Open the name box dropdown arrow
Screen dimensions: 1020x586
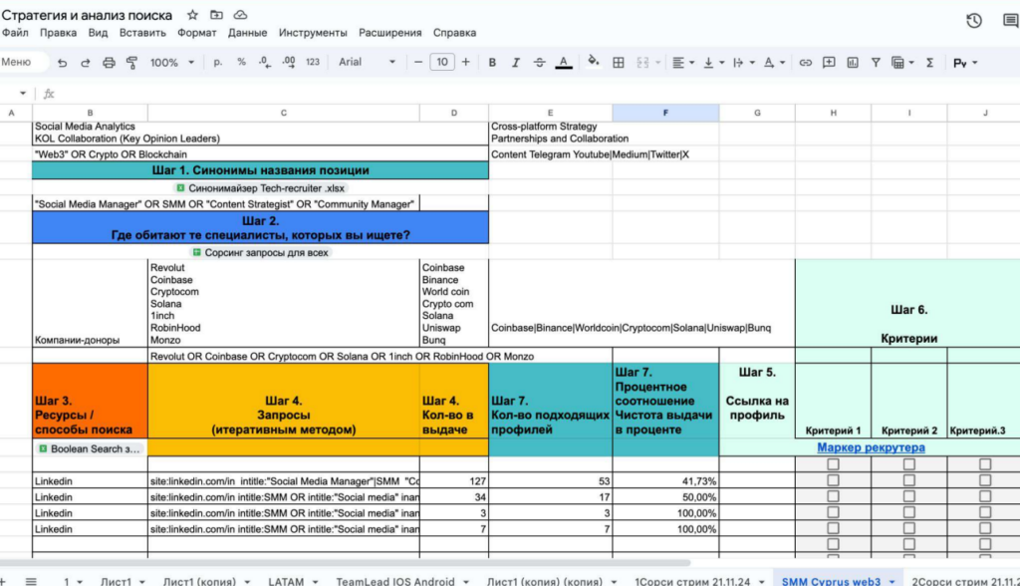[x=23, y=93]
